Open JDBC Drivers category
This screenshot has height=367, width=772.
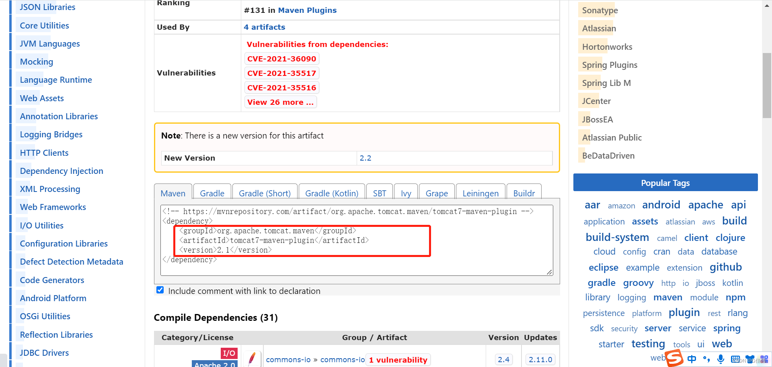pyautogui.click(x=44, y=353)
